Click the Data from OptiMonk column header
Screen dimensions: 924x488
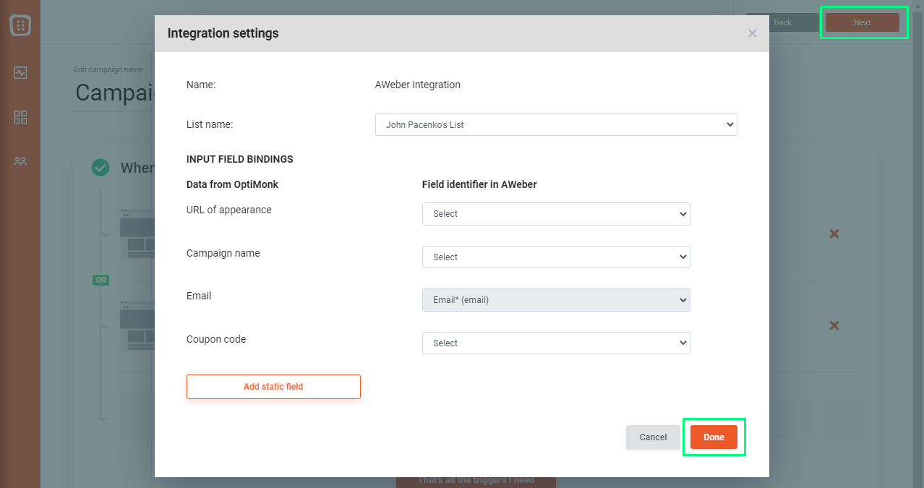click(x=232, y=184)
